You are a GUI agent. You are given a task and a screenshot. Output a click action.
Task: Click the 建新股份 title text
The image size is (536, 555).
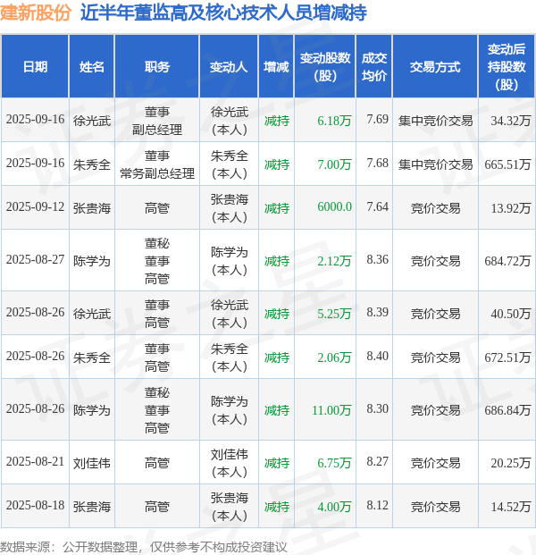pyautogui.click(x=36, y=13)
